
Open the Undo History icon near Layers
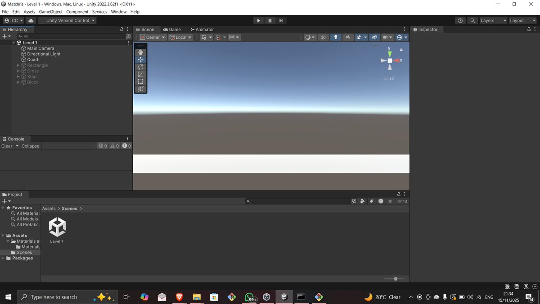click(460, 20)
